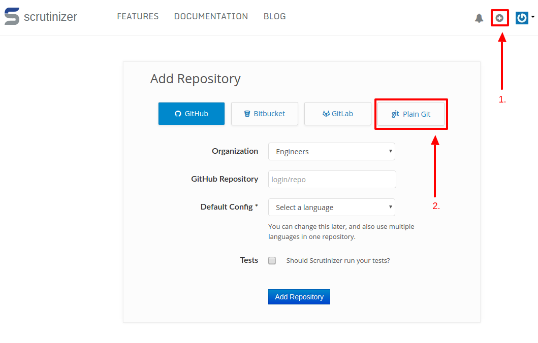Enable the Tests checkbox
Image resolution: width=538 pixels, height=343 pixels.
pos(272,260)
